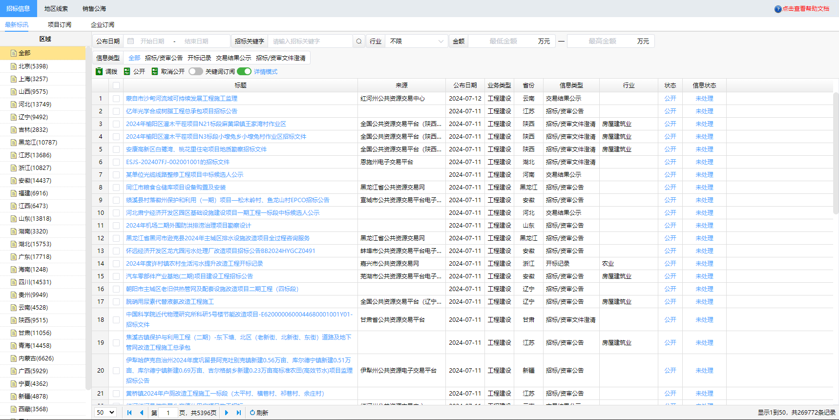Open 蒙自市沙甸河流域可持续发展工程施工监理 title link
Viewport: 839px width, 420px height.
182,98
